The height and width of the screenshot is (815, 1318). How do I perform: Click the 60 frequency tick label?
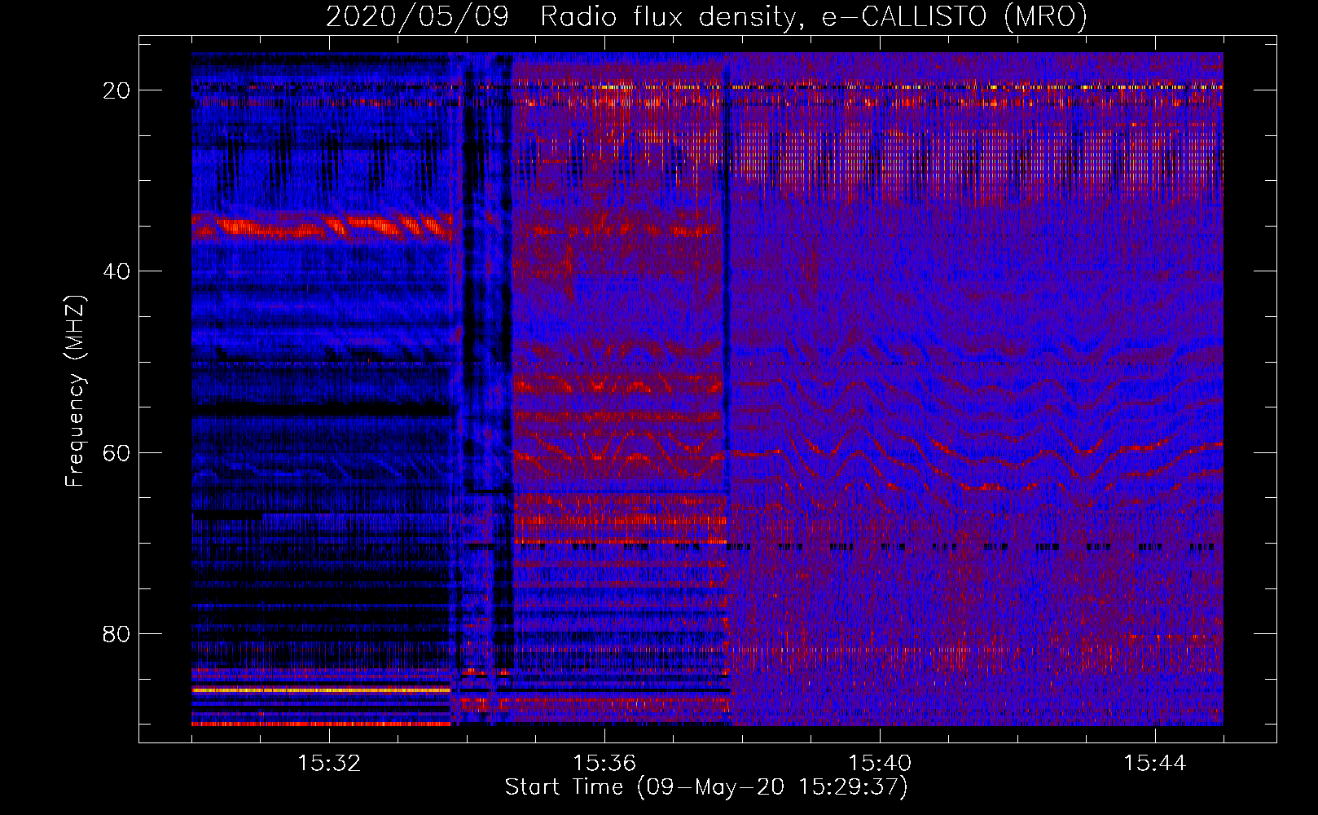pyautogui.click(x=116, y=453)
